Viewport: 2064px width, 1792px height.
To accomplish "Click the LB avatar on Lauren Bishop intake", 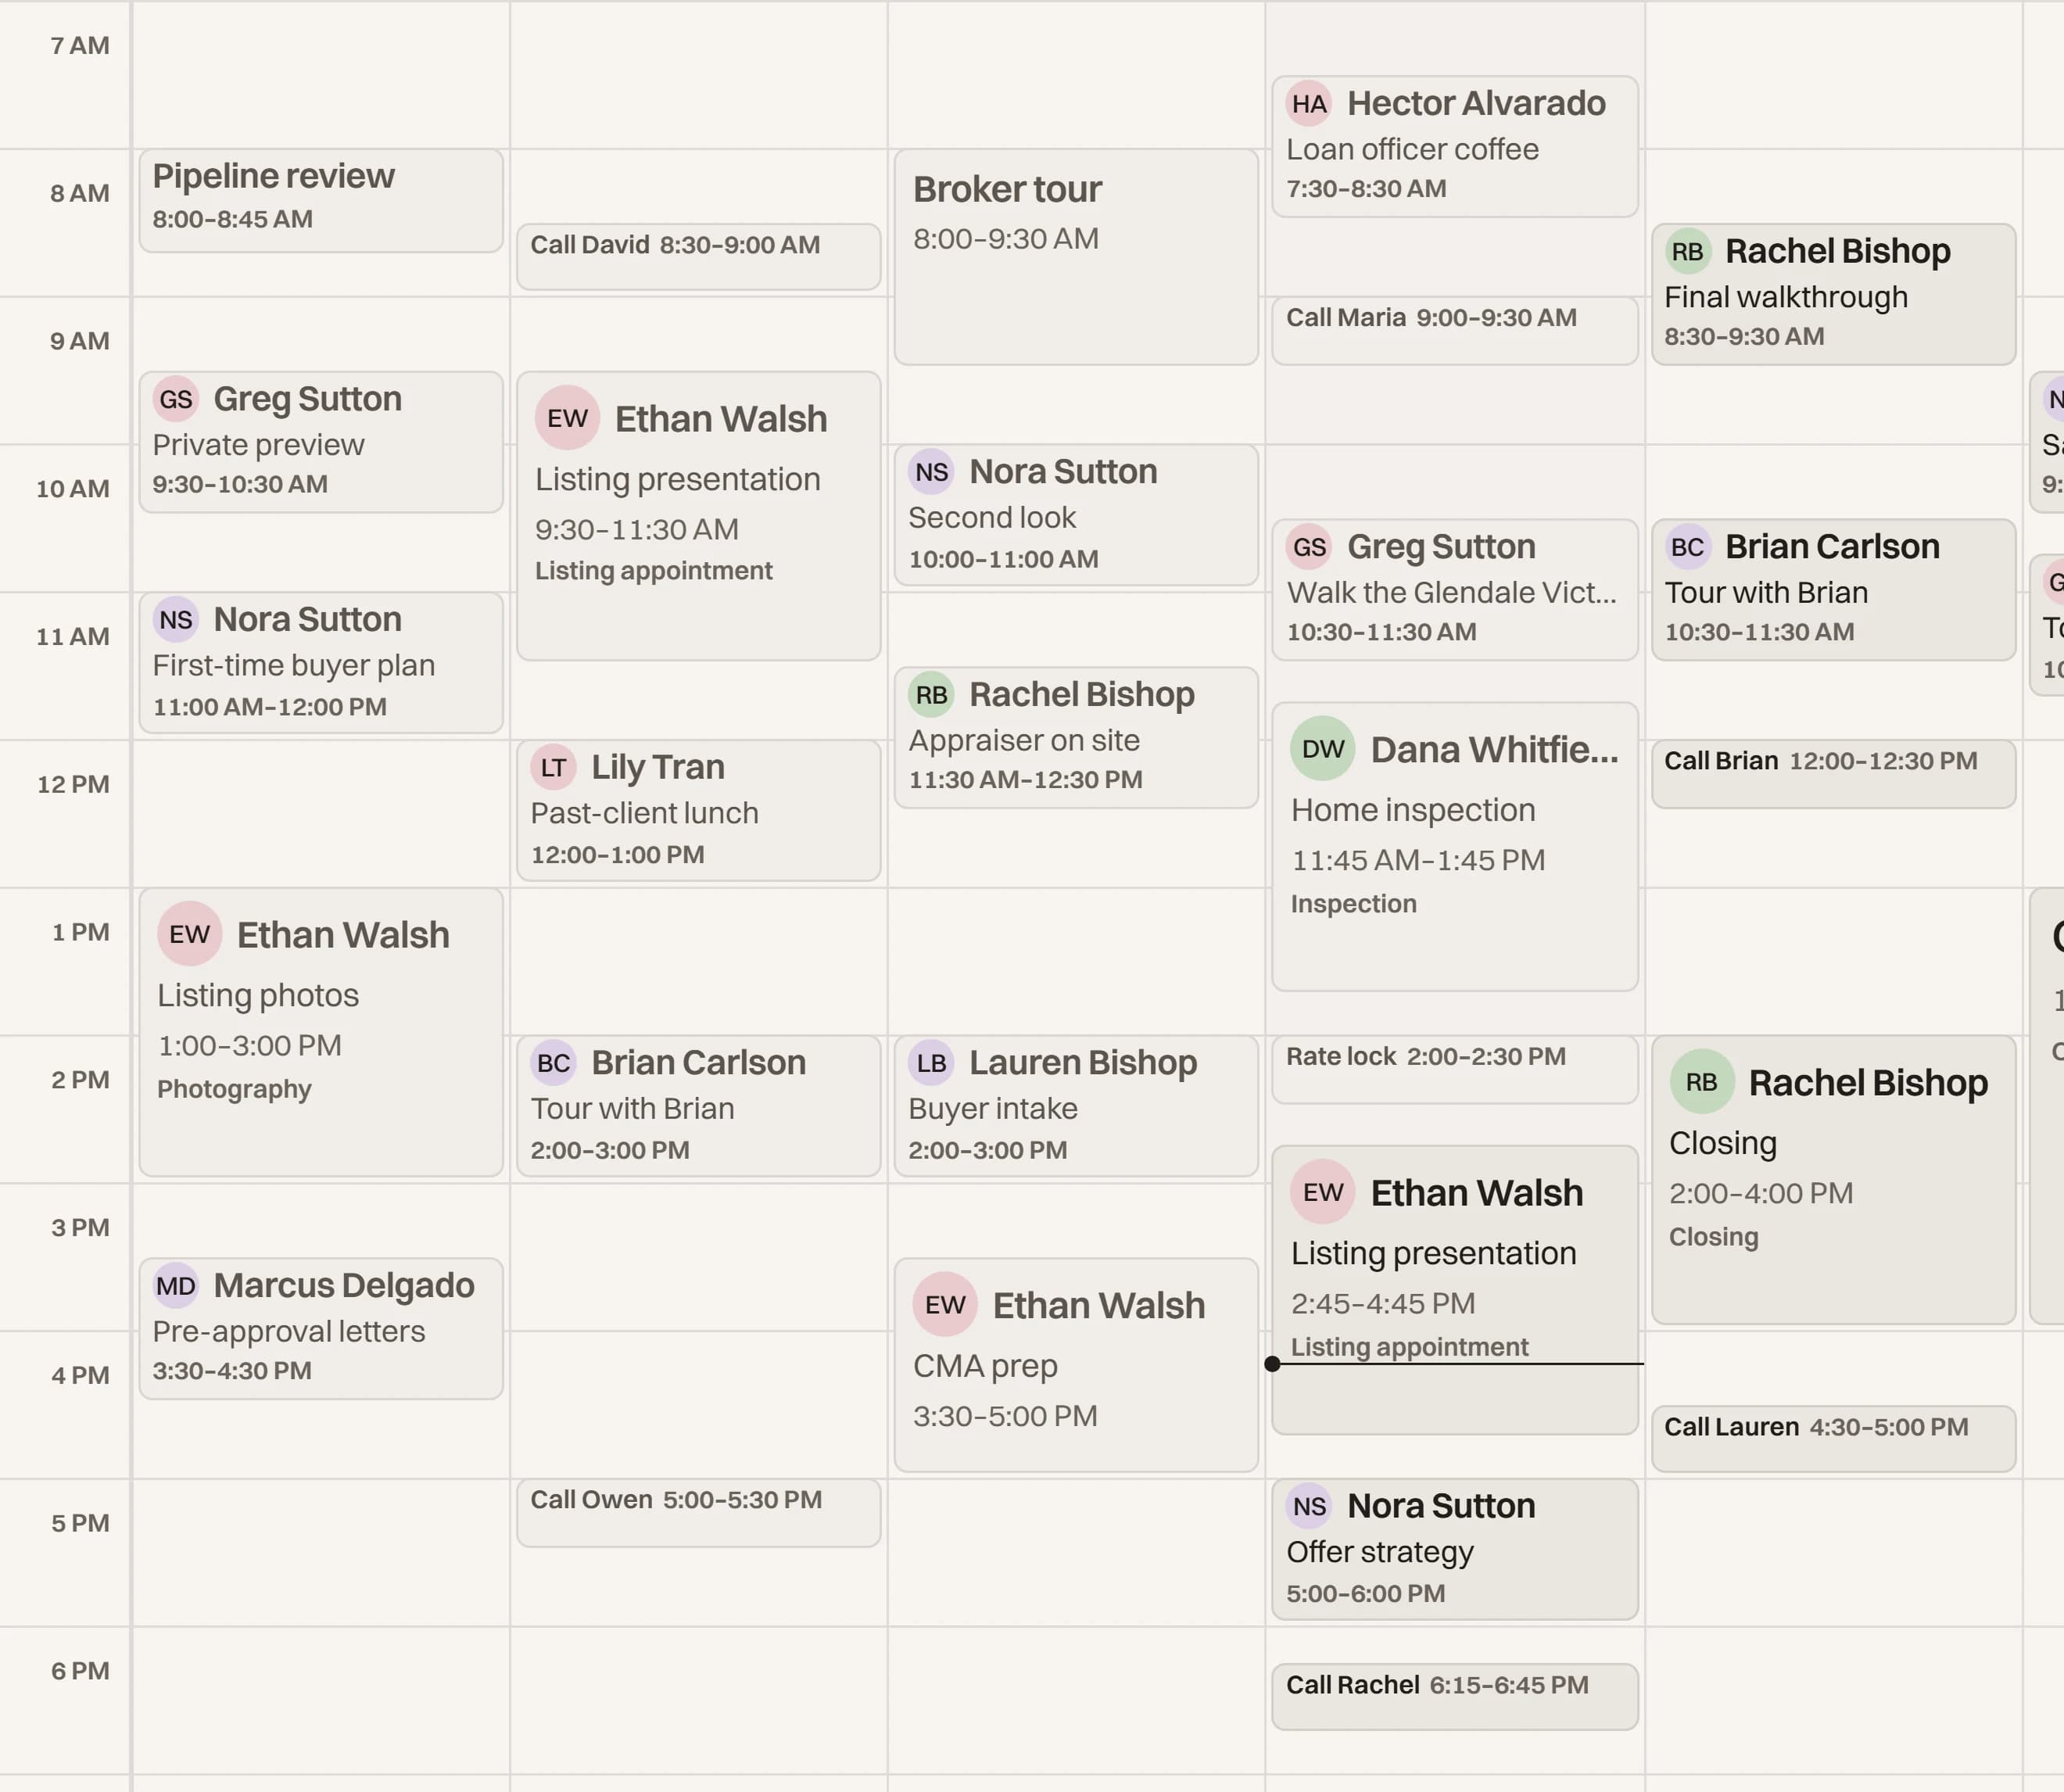I will (931, 1062).
